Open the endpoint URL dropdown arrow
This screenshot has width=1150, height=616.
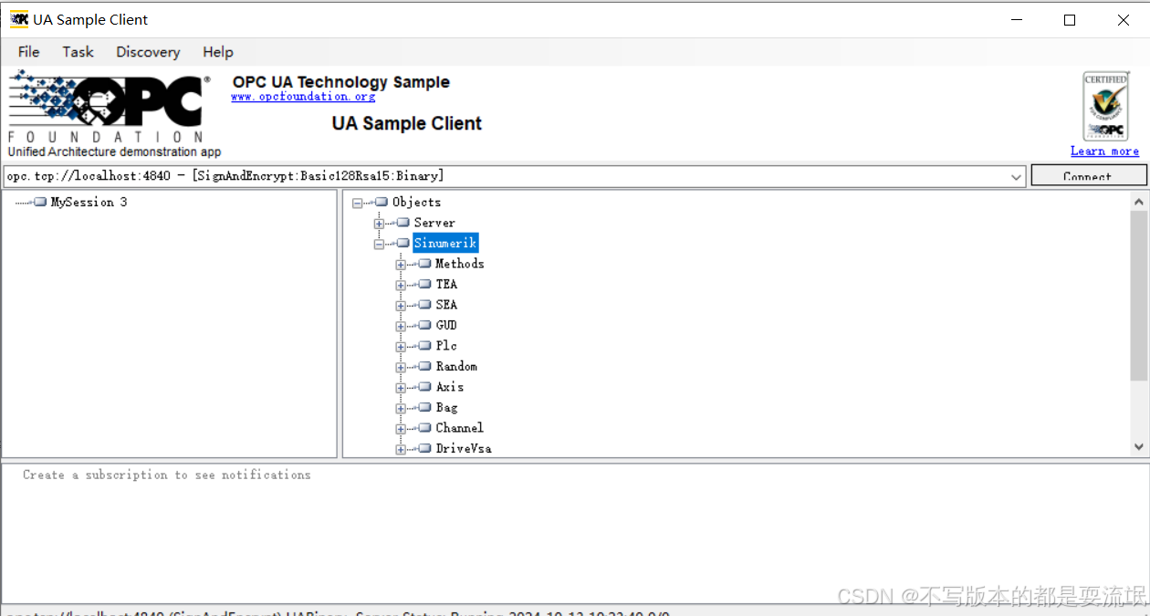(x=1017, y=176)
